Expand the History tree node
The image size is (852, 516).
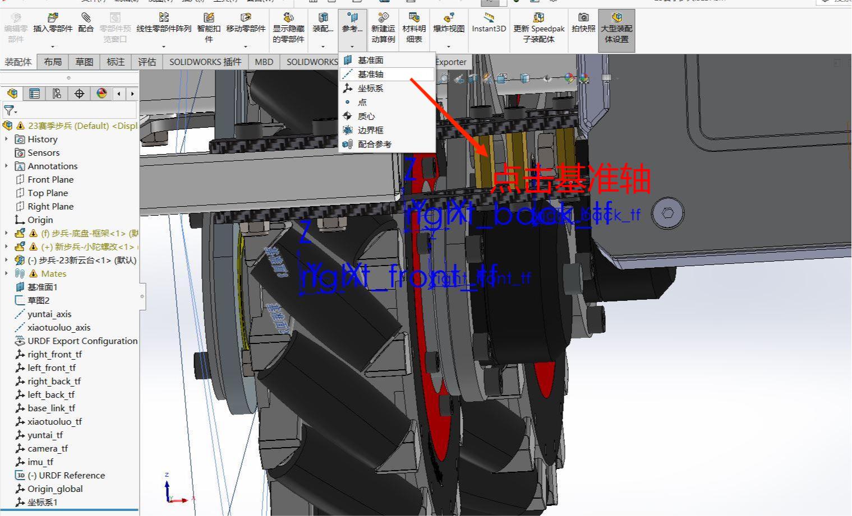7,139
